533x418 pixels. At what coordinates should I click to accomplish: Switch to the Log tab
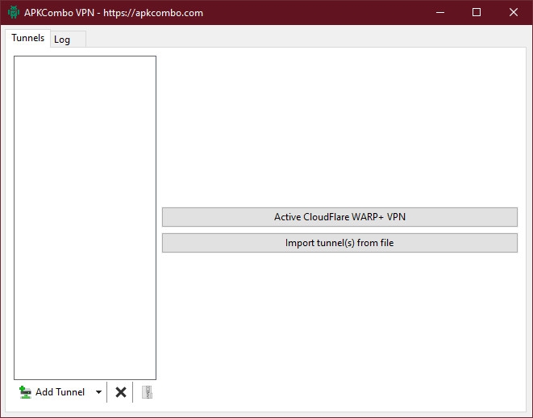click(68, 40)
